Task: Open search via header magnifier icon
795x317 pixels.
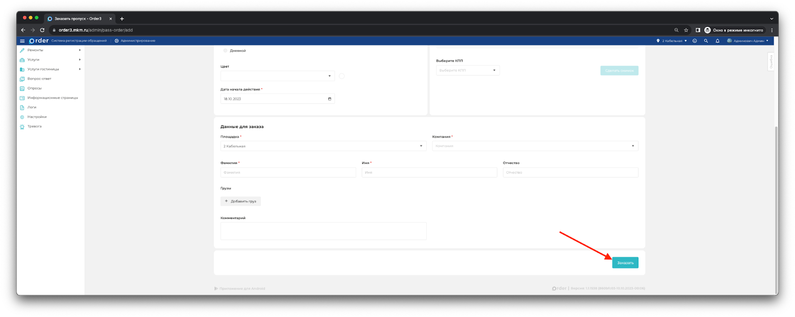Action: click(706, 41)
